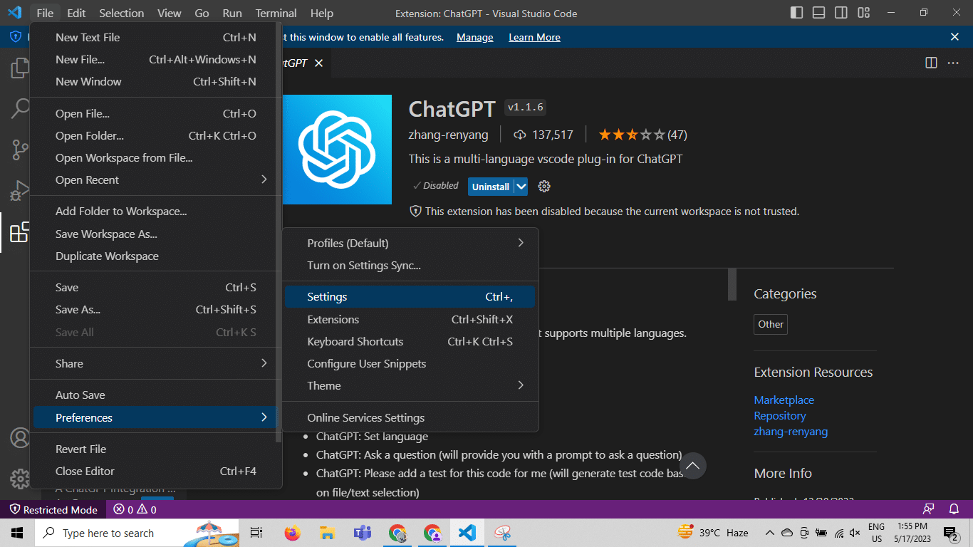The width and height of the screenshot is (973, 547).
Task: Open Microsoft Teams from the taskbar
Action: tap(363, 533)
